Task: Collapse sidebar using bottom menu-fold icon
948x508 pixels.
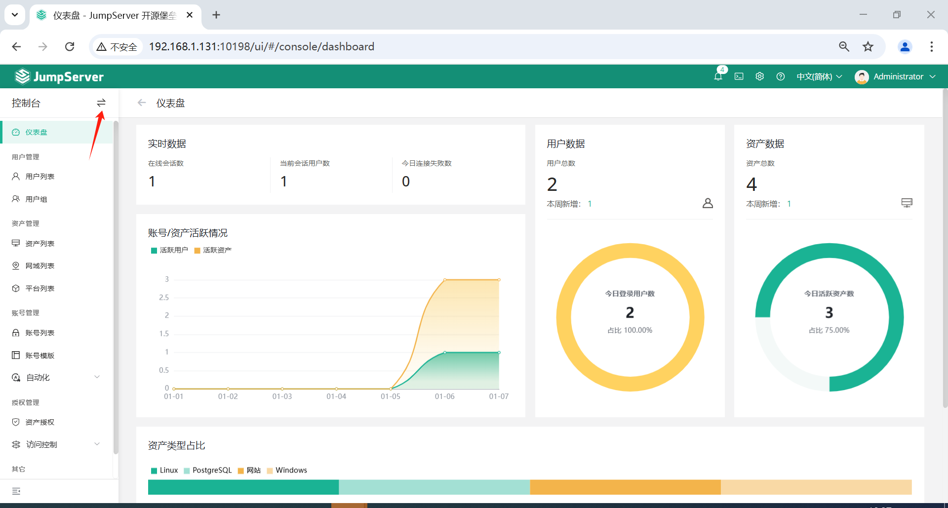Action: pyautogui.click(x=16, y=491)
